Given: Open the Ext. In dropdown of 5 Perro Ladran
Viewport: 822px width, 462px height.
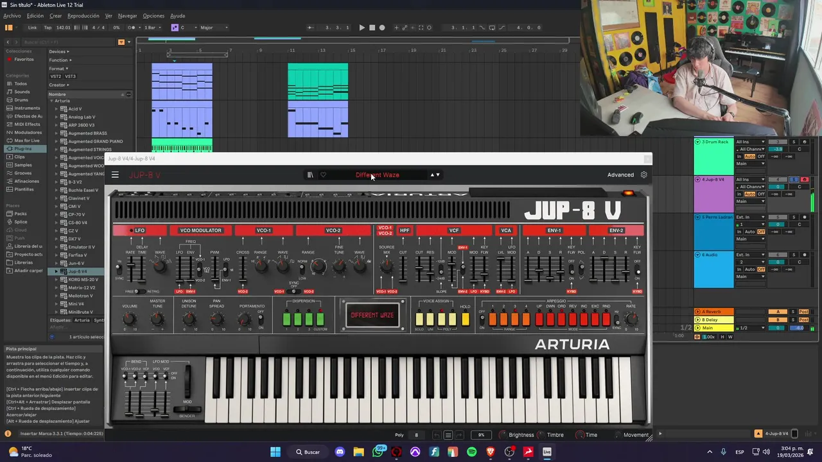Looking at the screenshot, I should click(750, 217).
